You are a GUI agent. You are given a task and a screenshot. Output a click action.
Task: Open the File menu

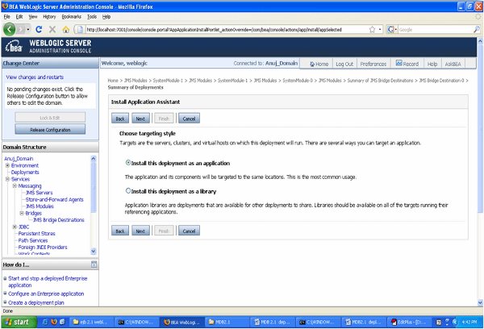click(x=6, y=17)
